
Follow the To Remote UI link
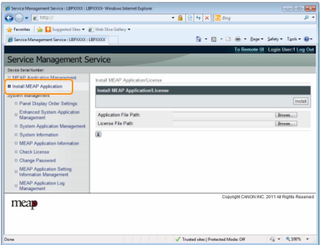coord(249,49)
